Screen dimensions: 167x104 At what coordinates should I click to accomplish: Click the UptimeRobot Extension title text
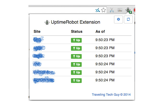[x=75, y=22]
